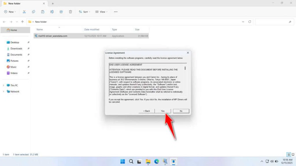Select the Rename icon

coord(52,12)
